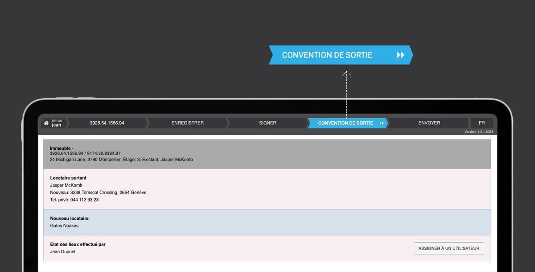Click the Version: 1.2.1.8035 label
Screen dimensions: 535x272
[x=478, y=132]
